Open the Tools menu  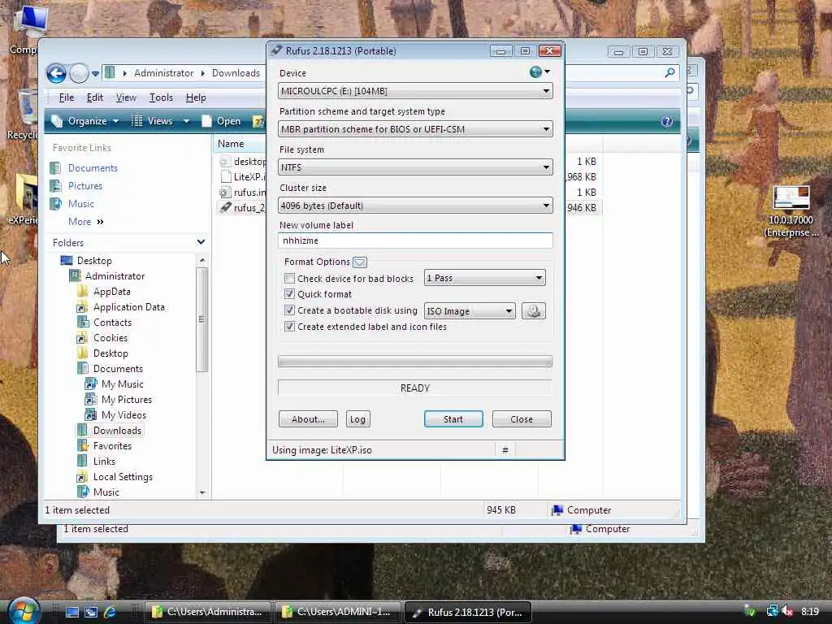point(161,97)
